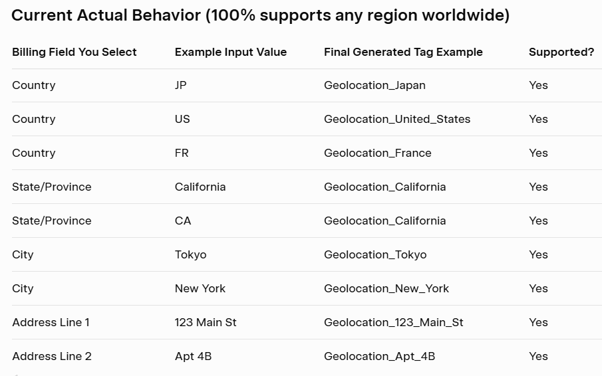
Task: Click the "Address Line 1" billing field
Action: (x=51, y=322)
